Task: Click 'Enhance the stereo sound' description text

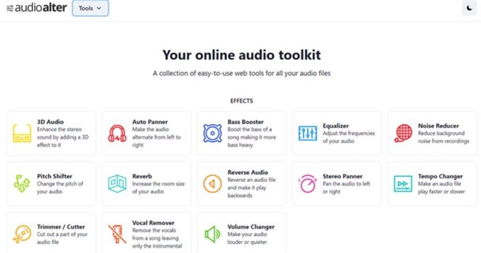Action: (x=63, y=137)
